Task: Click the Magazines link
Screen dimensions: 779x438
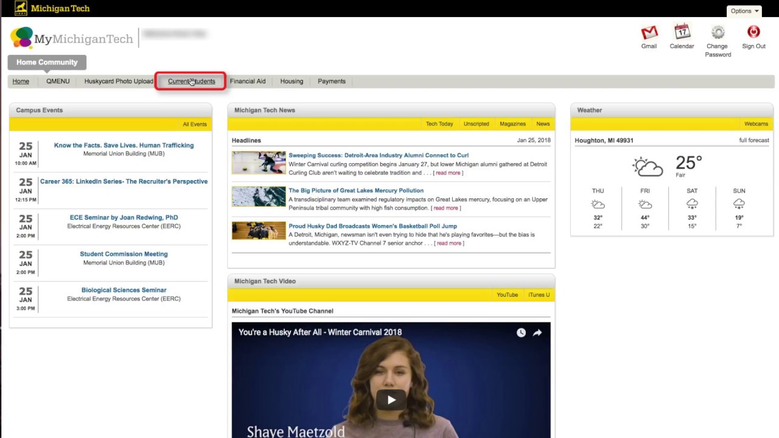Action: 512,124
